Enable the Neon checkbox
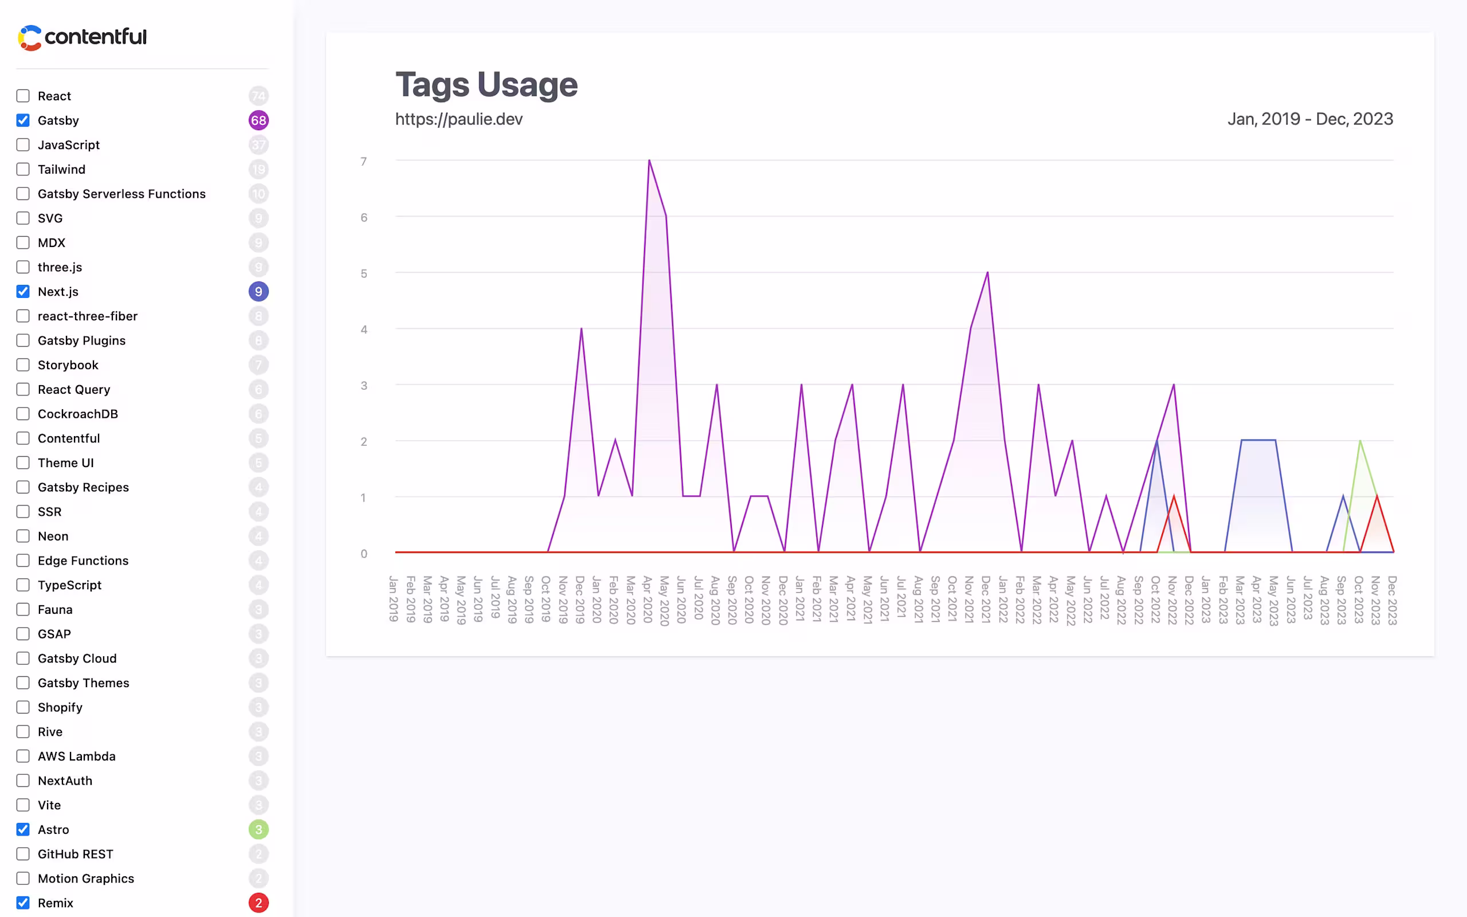The width and height of the screenshot is (1467, 917). point(23,536)
